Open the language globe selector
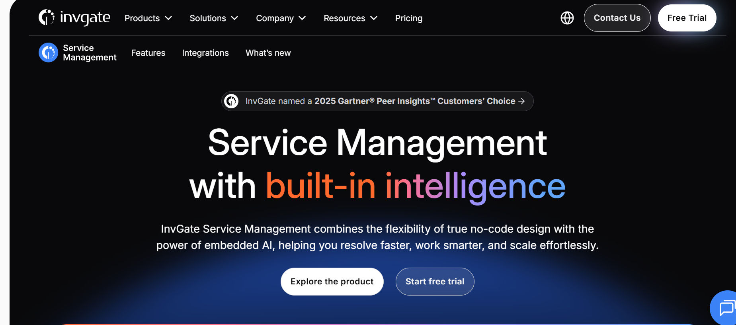This screenshot has height=325, width=736. tap(567, 18)
